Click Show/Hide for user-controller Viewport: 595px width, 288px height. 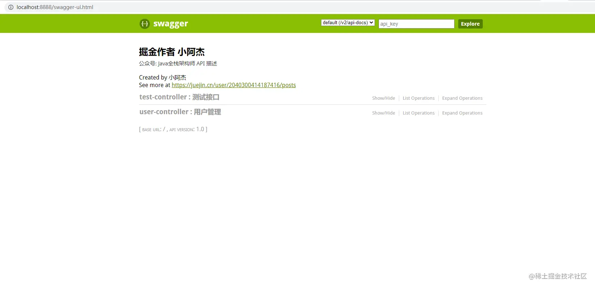[x=384, y=113]
